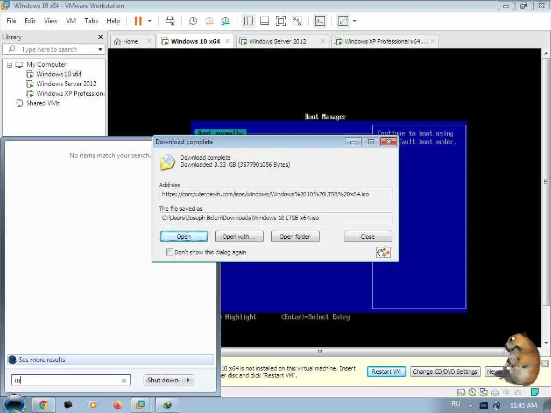Viewport: 551px width, 413px height.
Task: Collapse the My Computer tree node
Action: (10, 65)
